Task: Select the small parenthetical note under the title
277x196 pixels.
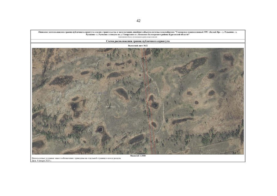Action: coord(138,37)
